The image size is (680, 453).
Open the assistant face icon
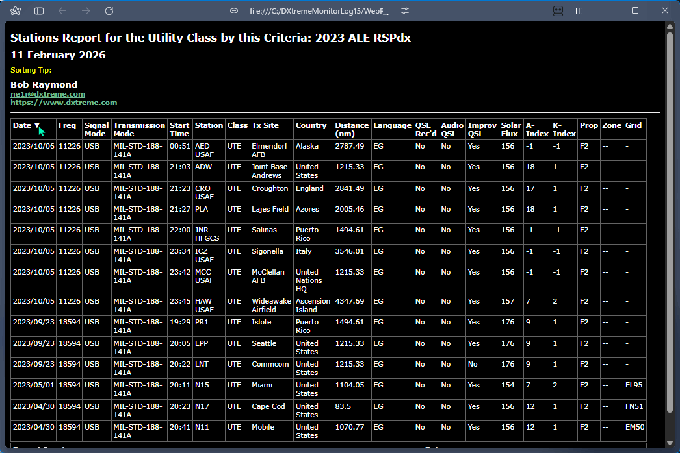pos(558,11)
